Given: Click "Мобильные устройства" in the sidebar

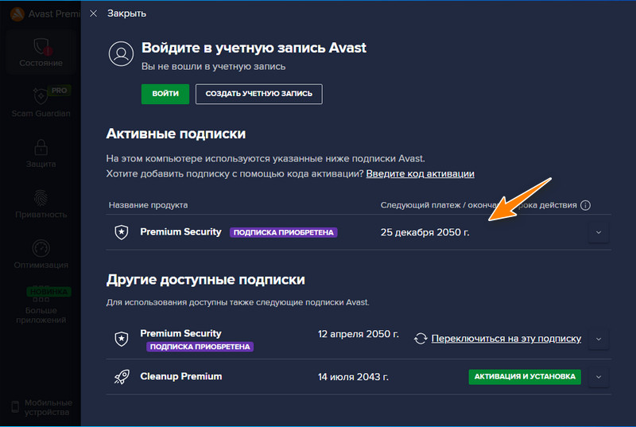Looking at the screenshot, I should tap(41, 407).
